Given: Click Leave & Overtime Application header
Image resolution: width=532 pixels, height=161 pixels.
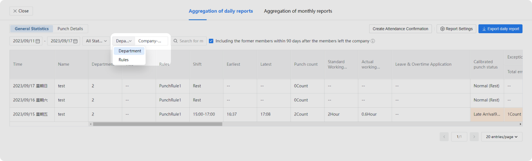Looking at the screenshot, I should (431, 64).
